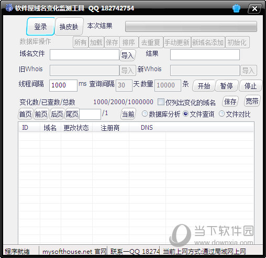This screenshot has width=266, height=258.
Task: Click the 旧Whois input field
Action: tap(84, 70)
